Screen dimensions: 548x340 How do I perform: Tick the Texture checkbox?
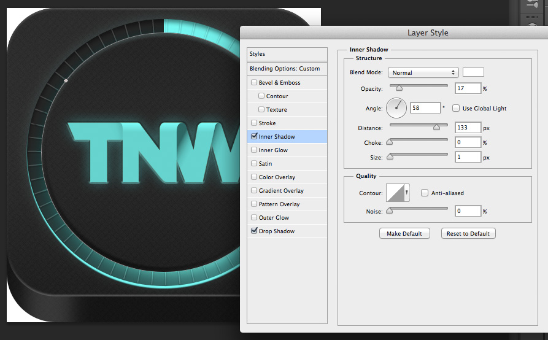tap(261, 109)
